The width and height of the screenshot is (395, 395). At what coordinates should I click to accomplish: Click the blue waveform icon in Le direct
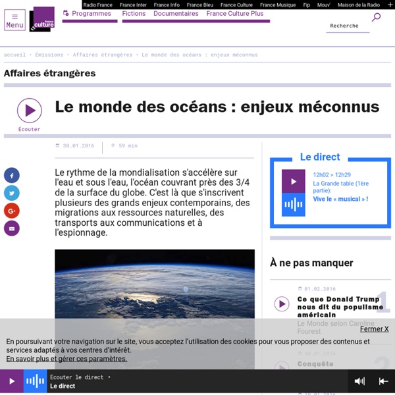click(x=293, y=205)
